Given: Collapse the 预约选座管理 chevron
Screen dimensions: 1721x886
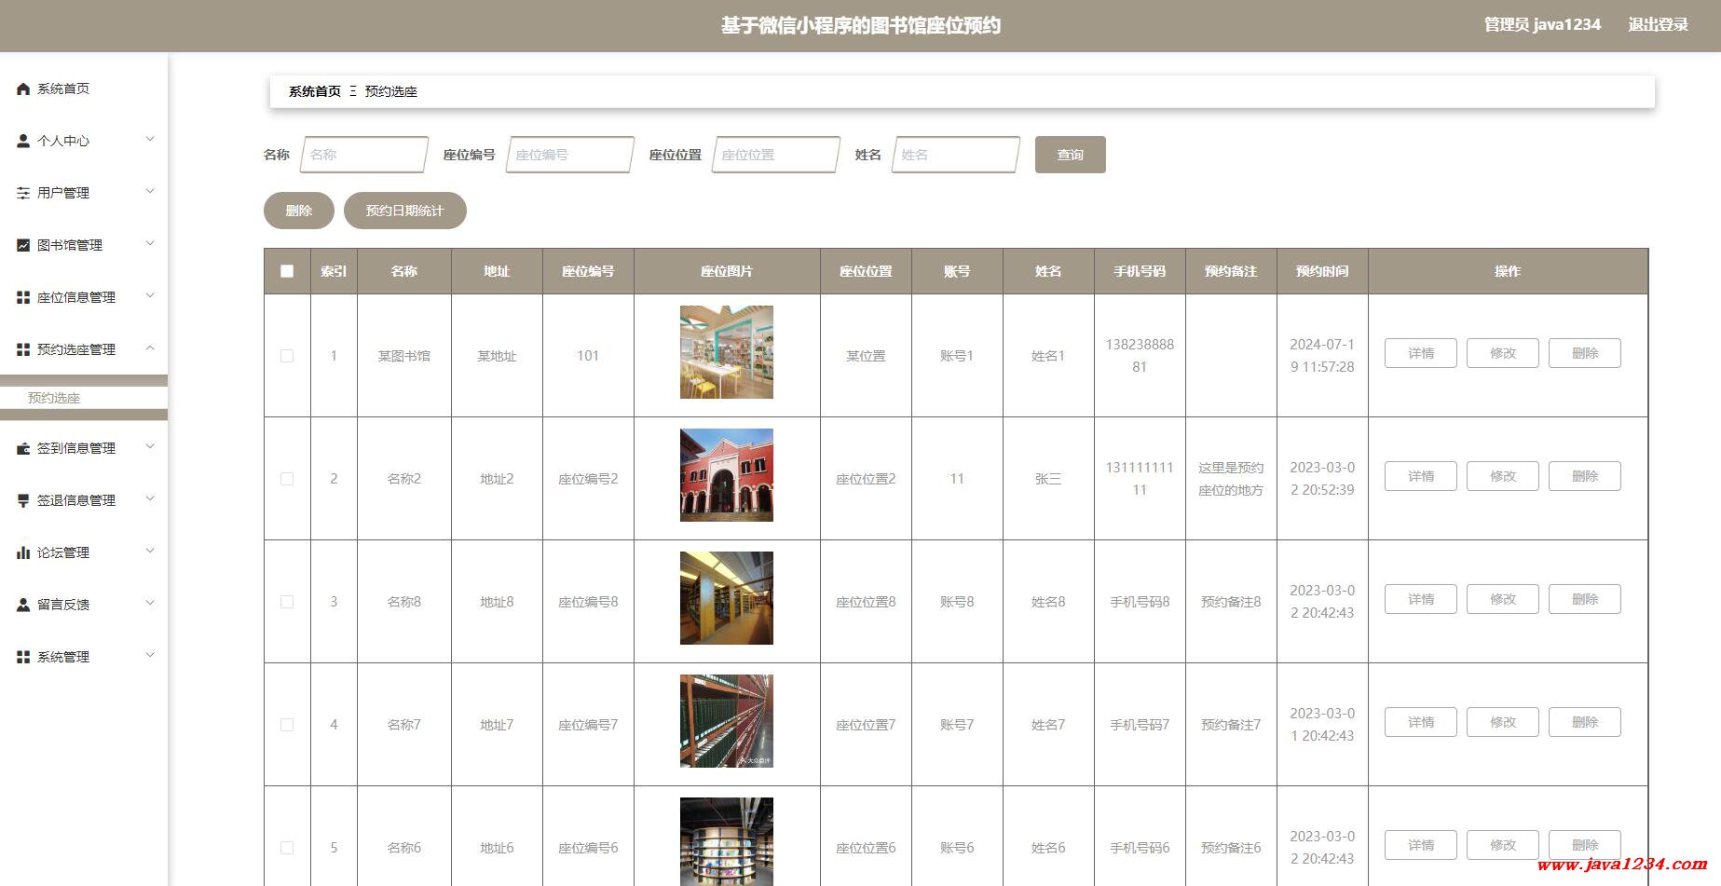Looking at the screenshot, I should 150,348.
